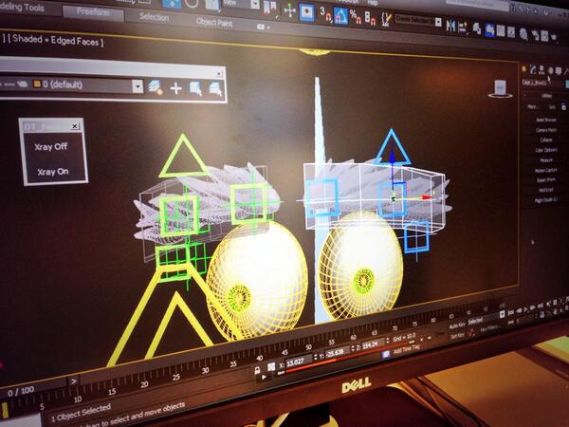Toggle the 3D Snaps button
The width and height of the screenshot is (569, 427).
(324, 14)
